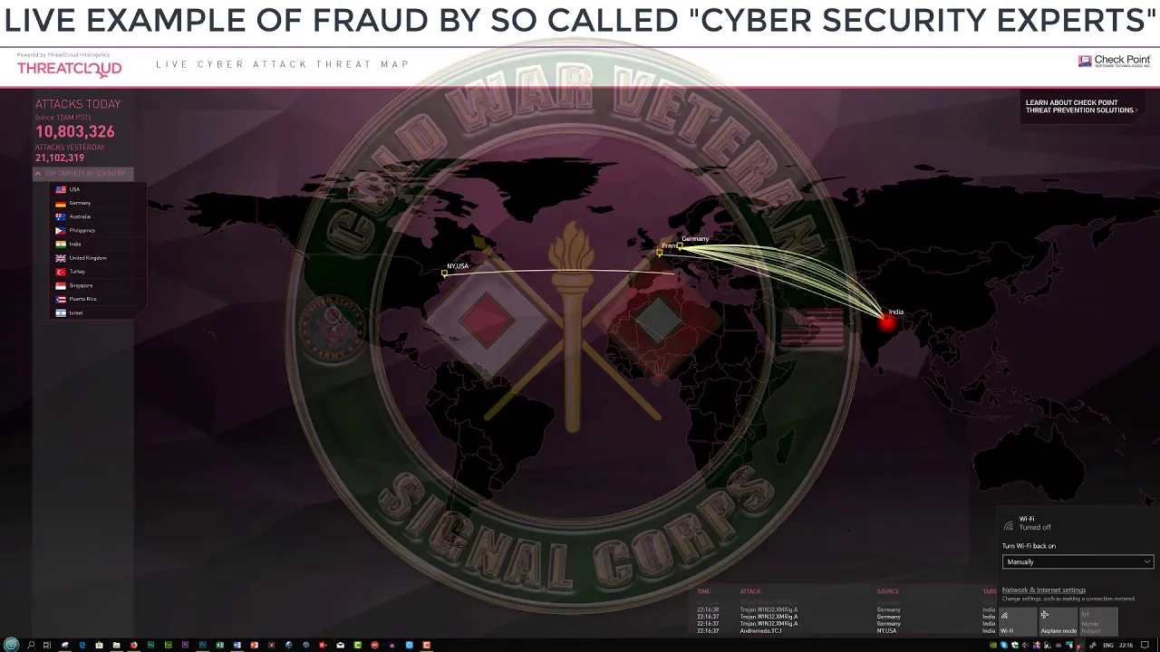
Task: Open the Windows Start menu
Action: click(11, 645)
